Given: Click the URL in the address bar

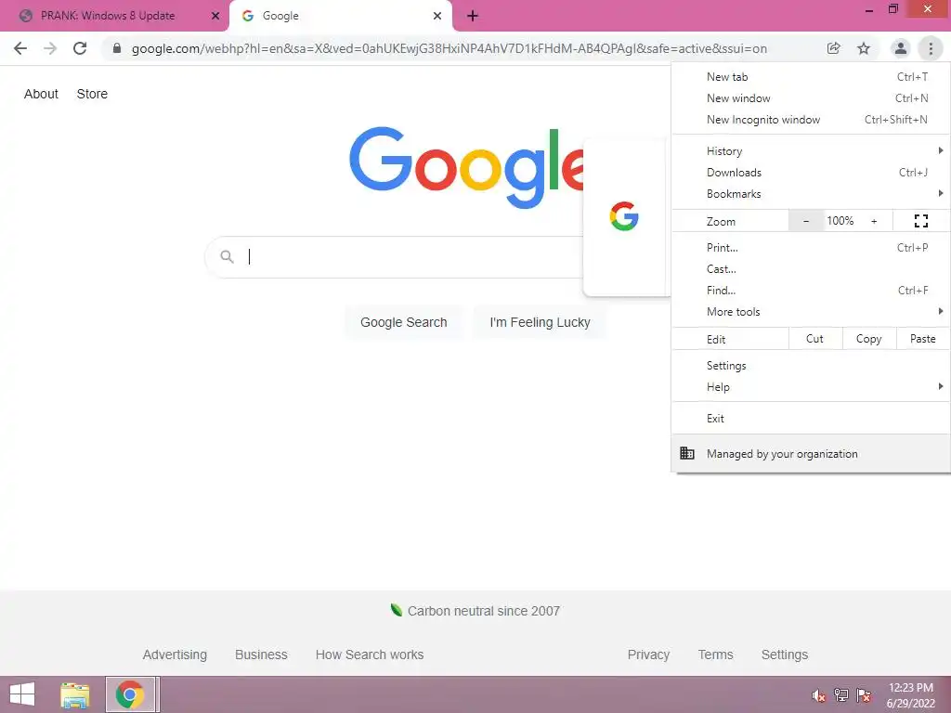Looking at the screenshot, I should pyautogui.click(x=449, y=48).
